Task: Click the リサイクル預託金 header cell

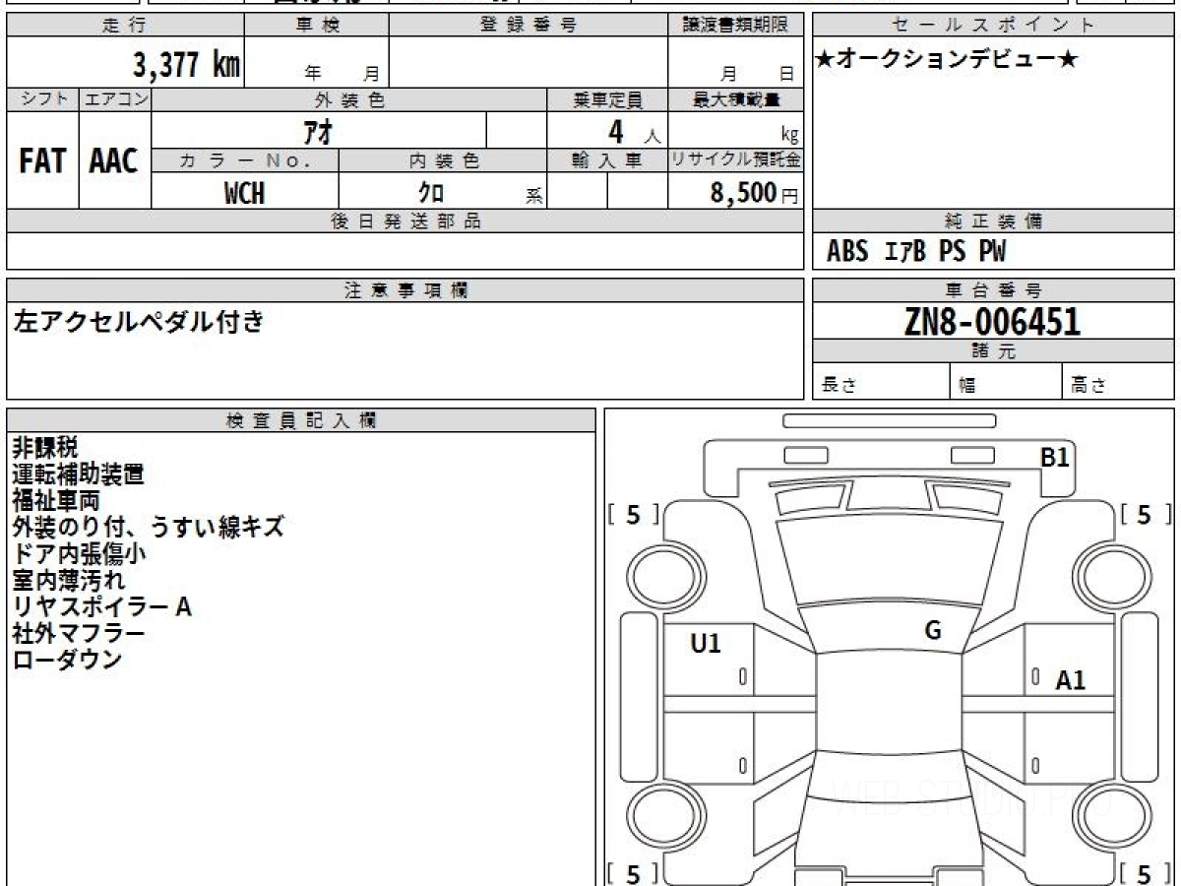Action: (735, 160)
